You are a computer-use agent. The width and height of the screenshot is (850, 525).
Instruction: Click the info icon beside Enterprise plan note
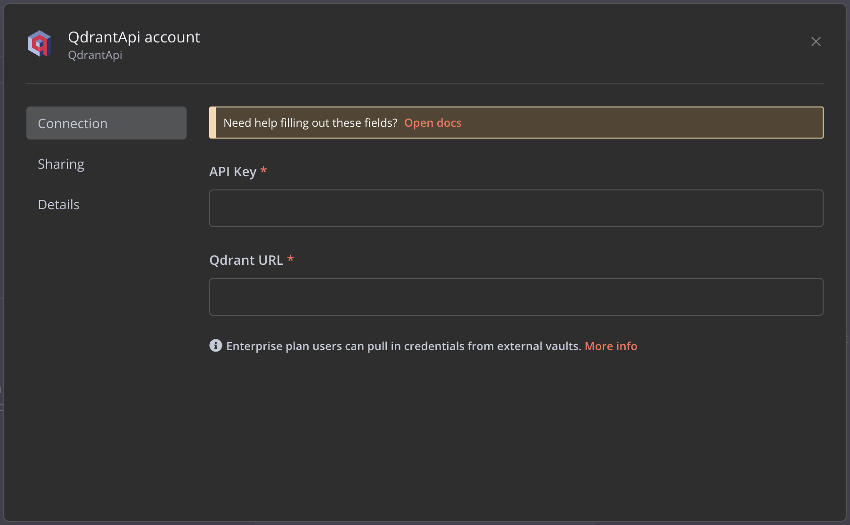pos(216,345)
